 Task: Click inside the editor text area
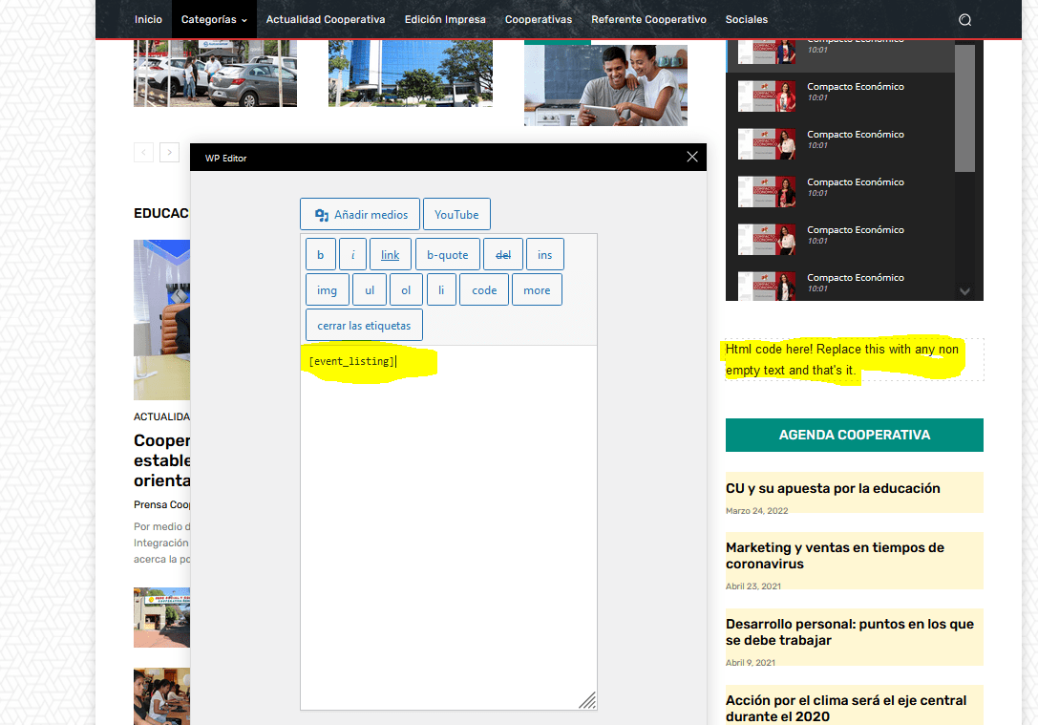pyautogui.click(x=449, y=527)
